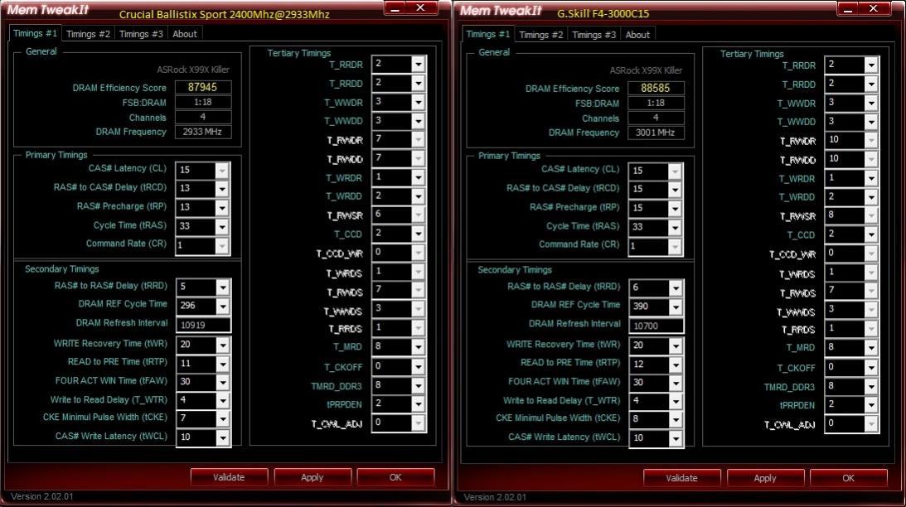The width and height of the screenshot is (906, 507).
Task: Expand T_CCD dropdown in Crucial window
Action: click(x=419, y=234)
